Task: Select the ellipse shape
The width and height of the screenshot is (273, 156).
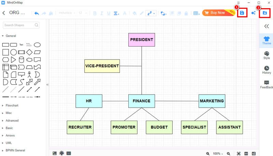Action: point(37,45)
